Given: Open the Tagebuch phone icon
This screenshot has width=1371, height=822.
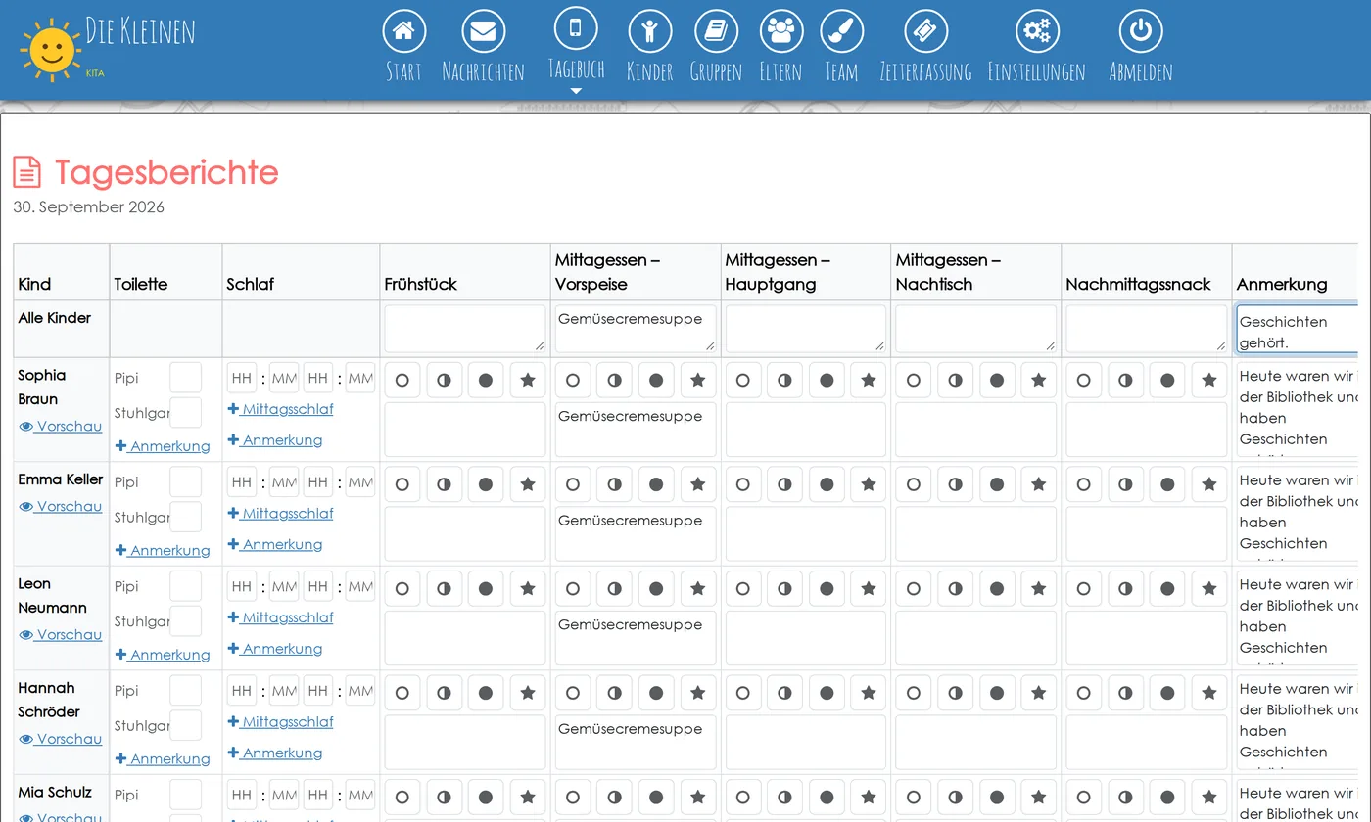Looking at the screenshot, I should (x=576, y=27).
